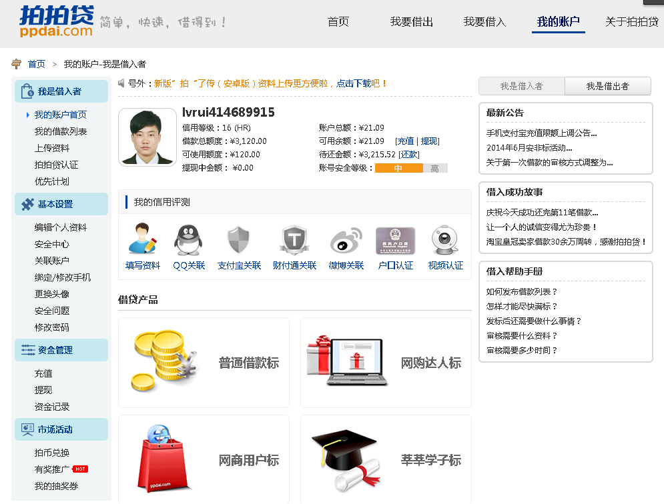
Task: Open 我要借入 in top navigation
Action: [484, 22]
